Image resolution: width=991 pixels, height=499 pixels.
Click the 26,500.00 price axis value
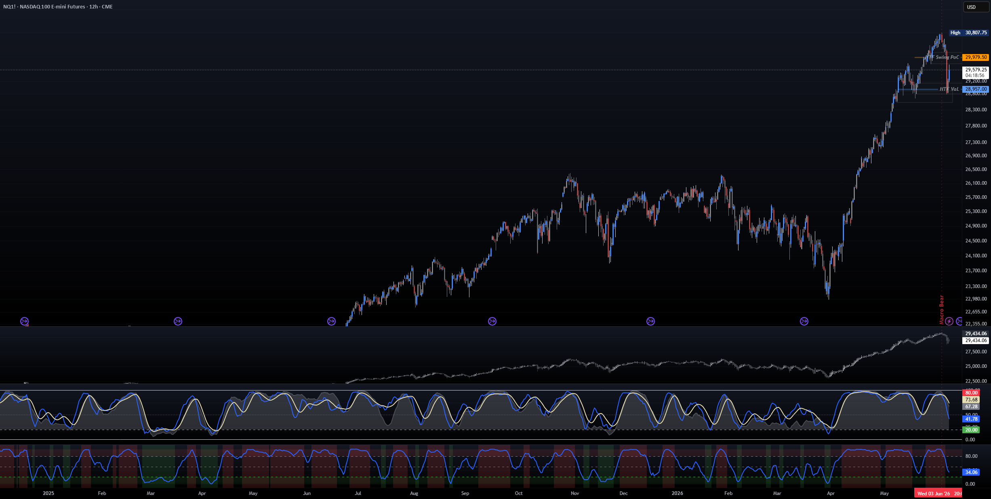pyautogui.click(x=976, y=169)
